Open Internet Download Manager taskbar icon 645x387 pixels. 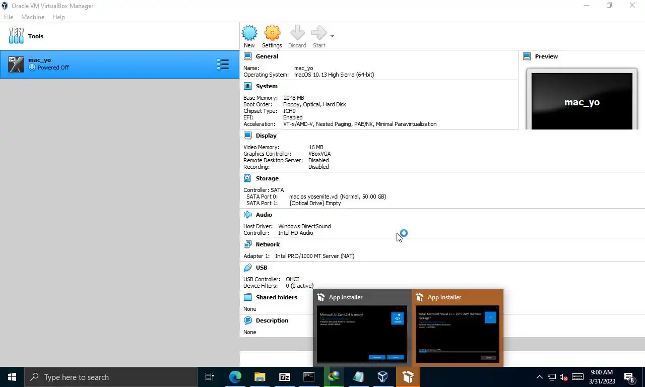(334, 377)
